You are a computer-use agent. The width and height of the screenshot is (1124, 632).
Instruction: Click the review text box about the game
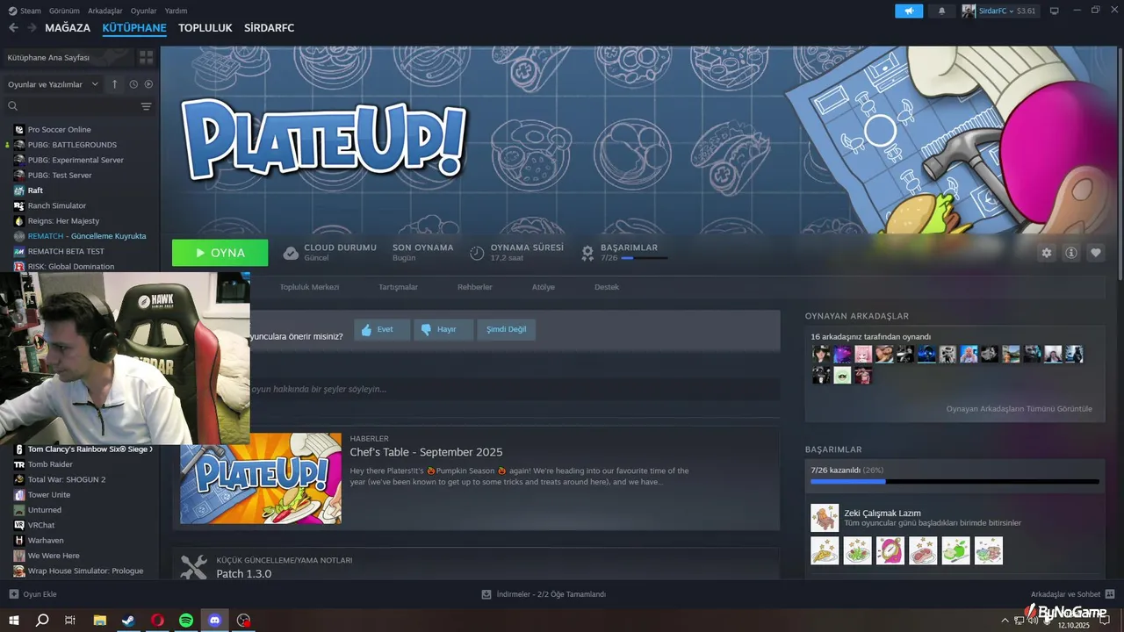515,389
